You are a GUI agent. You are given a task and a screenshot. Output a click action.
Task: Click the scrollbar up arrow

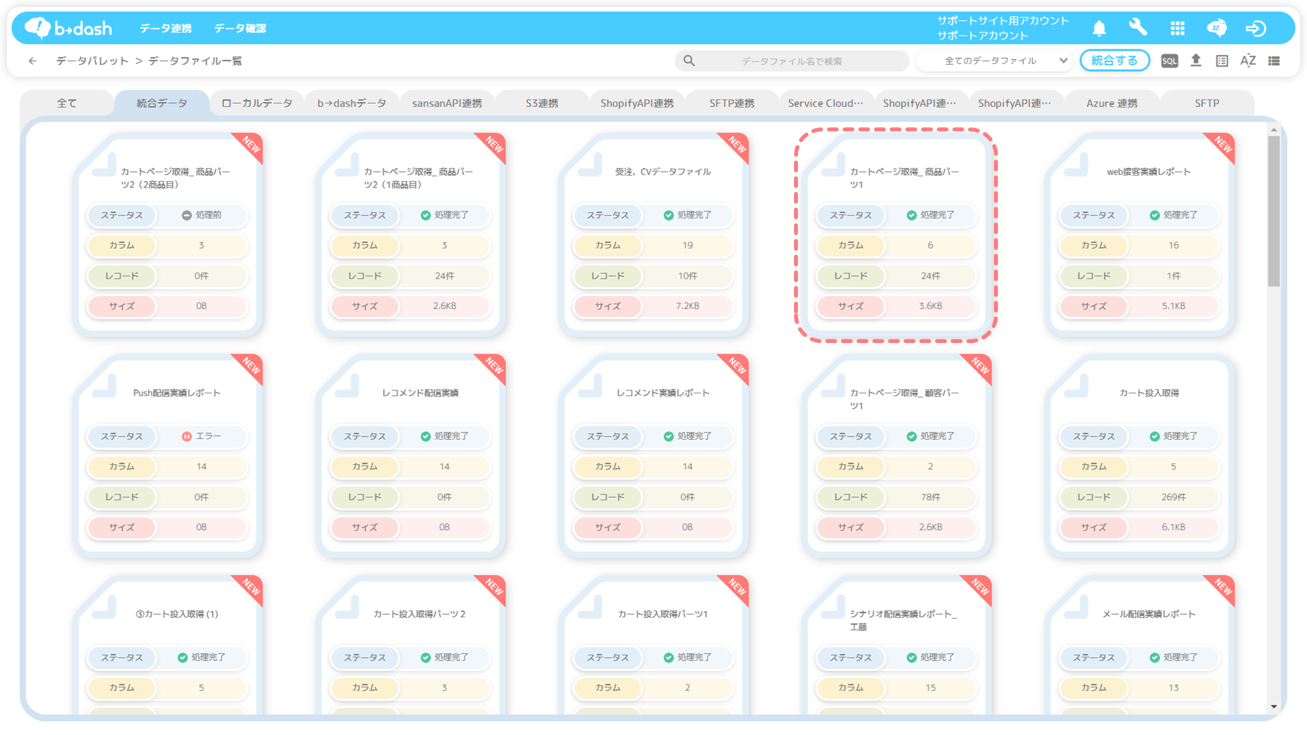click(x=1274, y=130)
